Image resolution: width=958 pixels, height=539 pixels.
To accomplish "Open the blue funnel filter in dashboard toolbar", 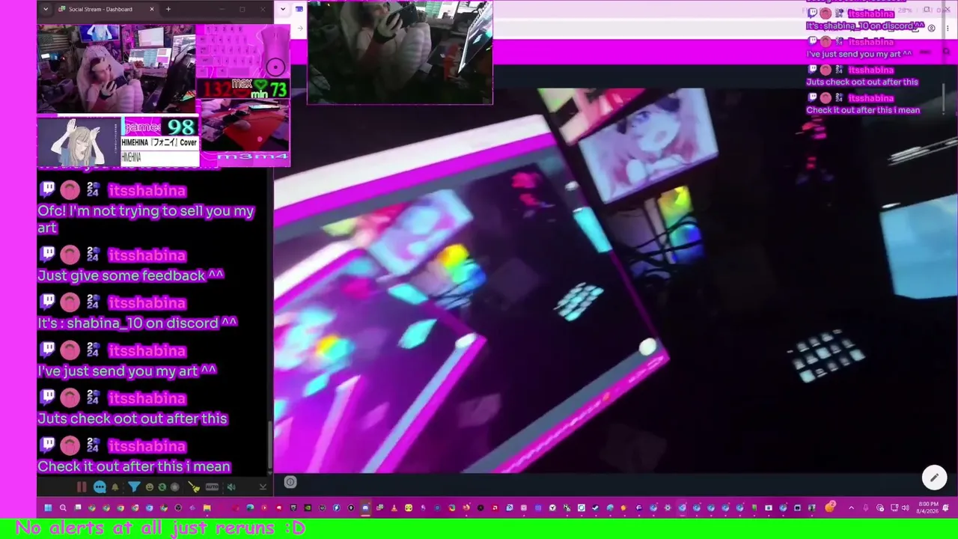I will click(134, 487).
